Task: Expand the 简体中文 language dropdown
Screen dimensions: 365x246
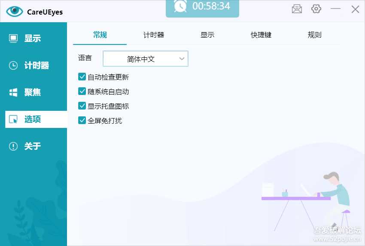Action: click(x=146, y=59)
